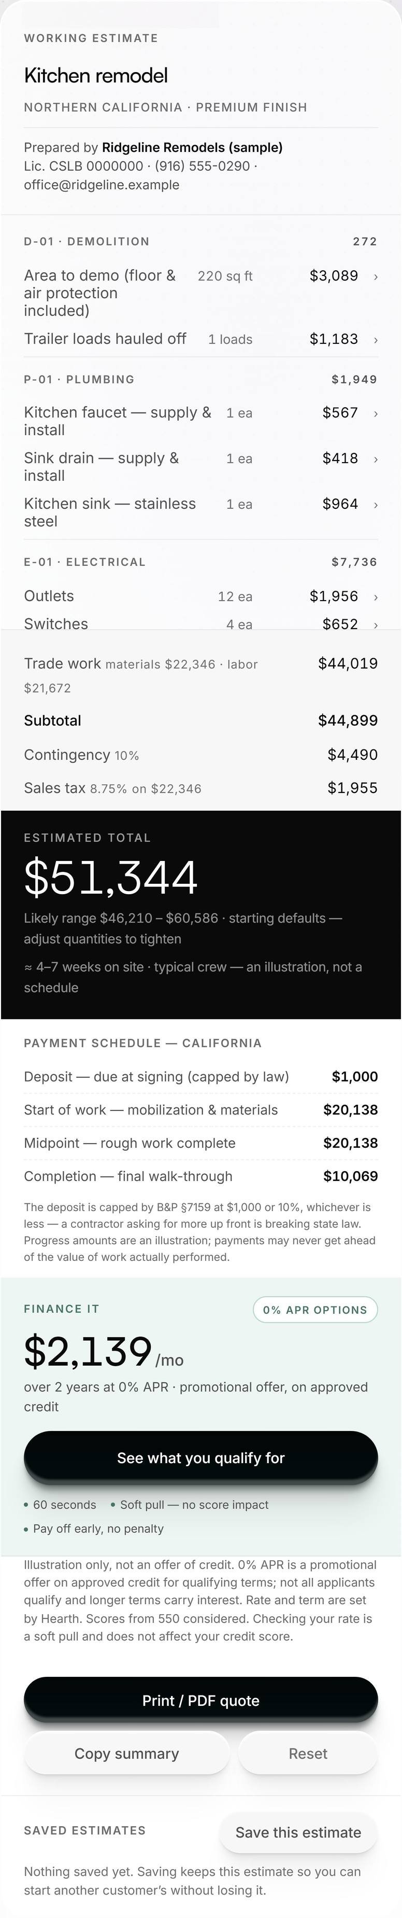Open Sink drain line item chevron
The height and width of the screenshot is (1918, 402).
pyautogui.click(x=375, y=458)
